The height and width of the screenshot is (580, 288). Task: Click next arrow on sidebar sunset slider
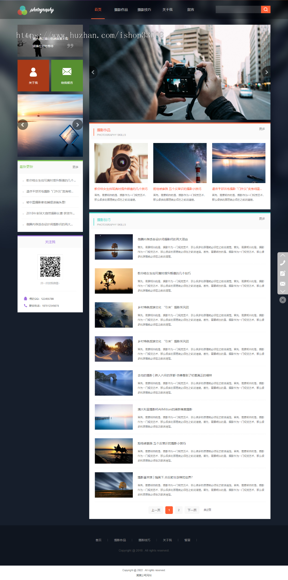pos(77,124)
